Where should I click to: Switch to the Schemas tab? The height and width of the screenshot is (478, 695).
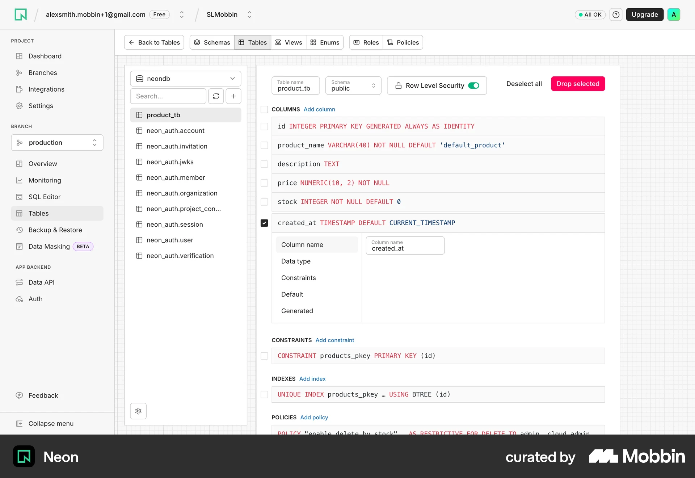pyautogui.click(x=212, y=42)
